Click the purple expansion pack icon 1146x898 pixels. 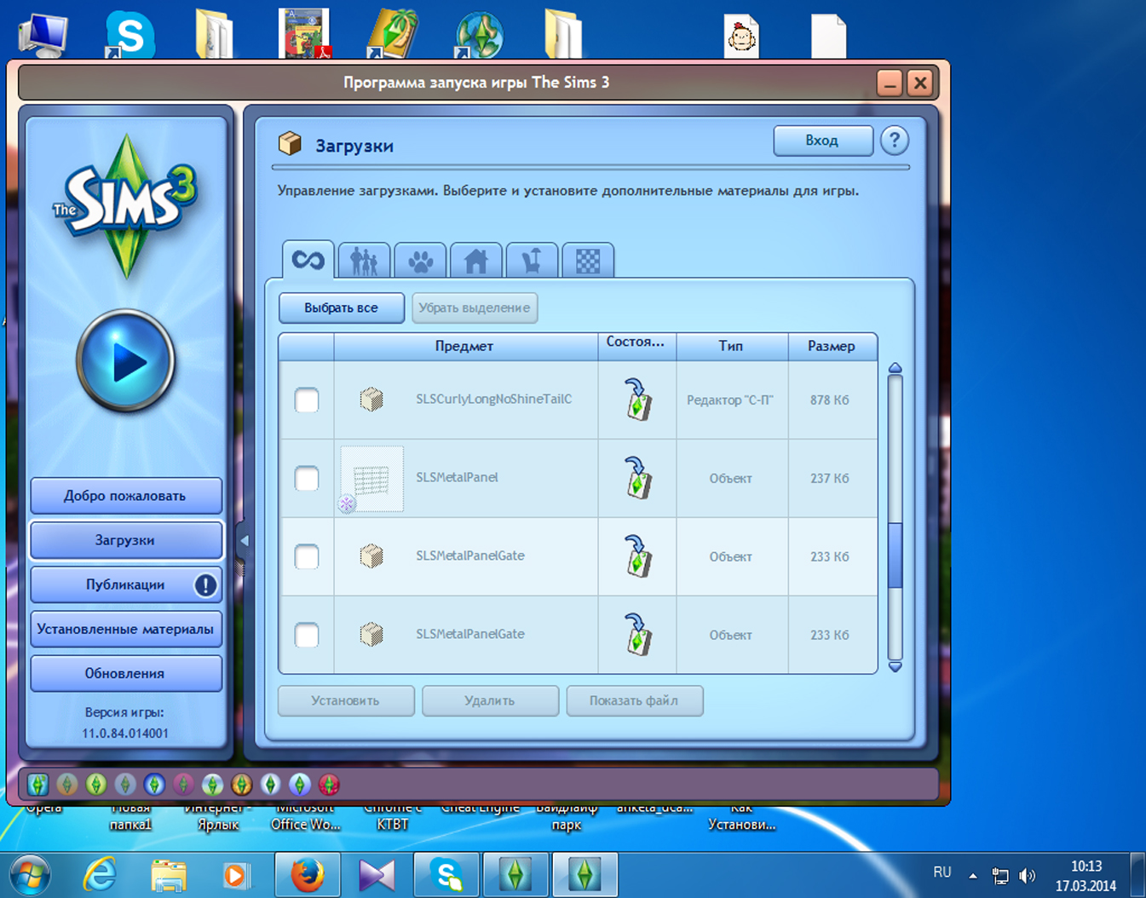(x=183, y=784)
